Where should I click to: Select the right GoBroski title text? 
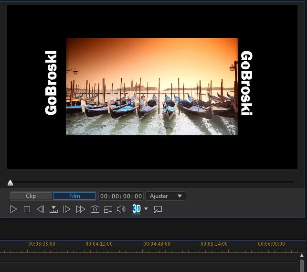246,83
